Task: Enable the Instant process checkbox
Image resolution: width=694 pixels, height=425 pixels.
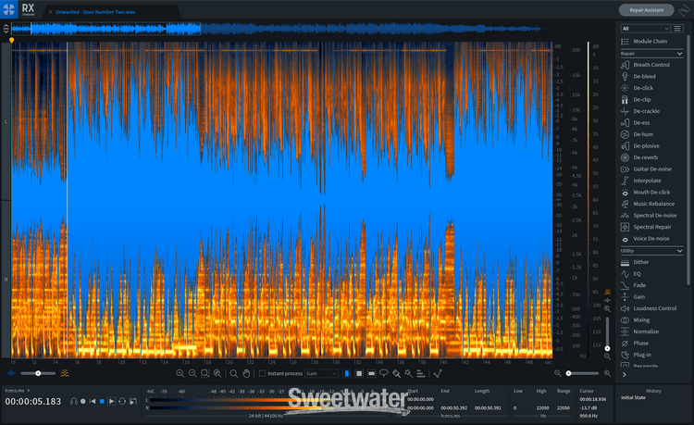Action: (x=262, y=373)
